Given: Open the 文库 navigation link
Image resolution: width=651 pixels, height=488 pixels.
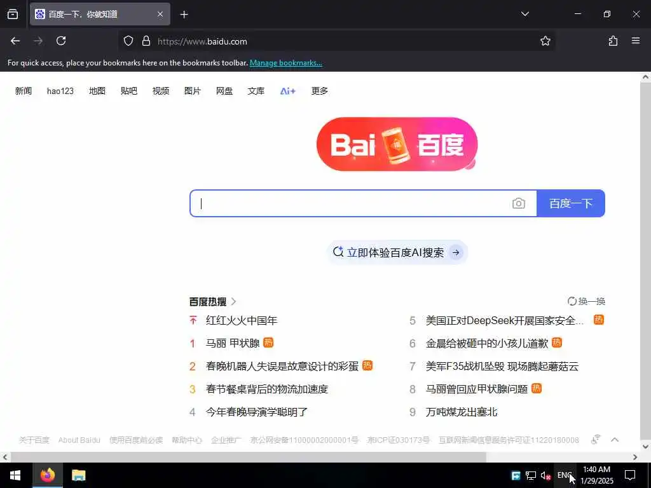Looking at the screenshot, I should point(256,91).
